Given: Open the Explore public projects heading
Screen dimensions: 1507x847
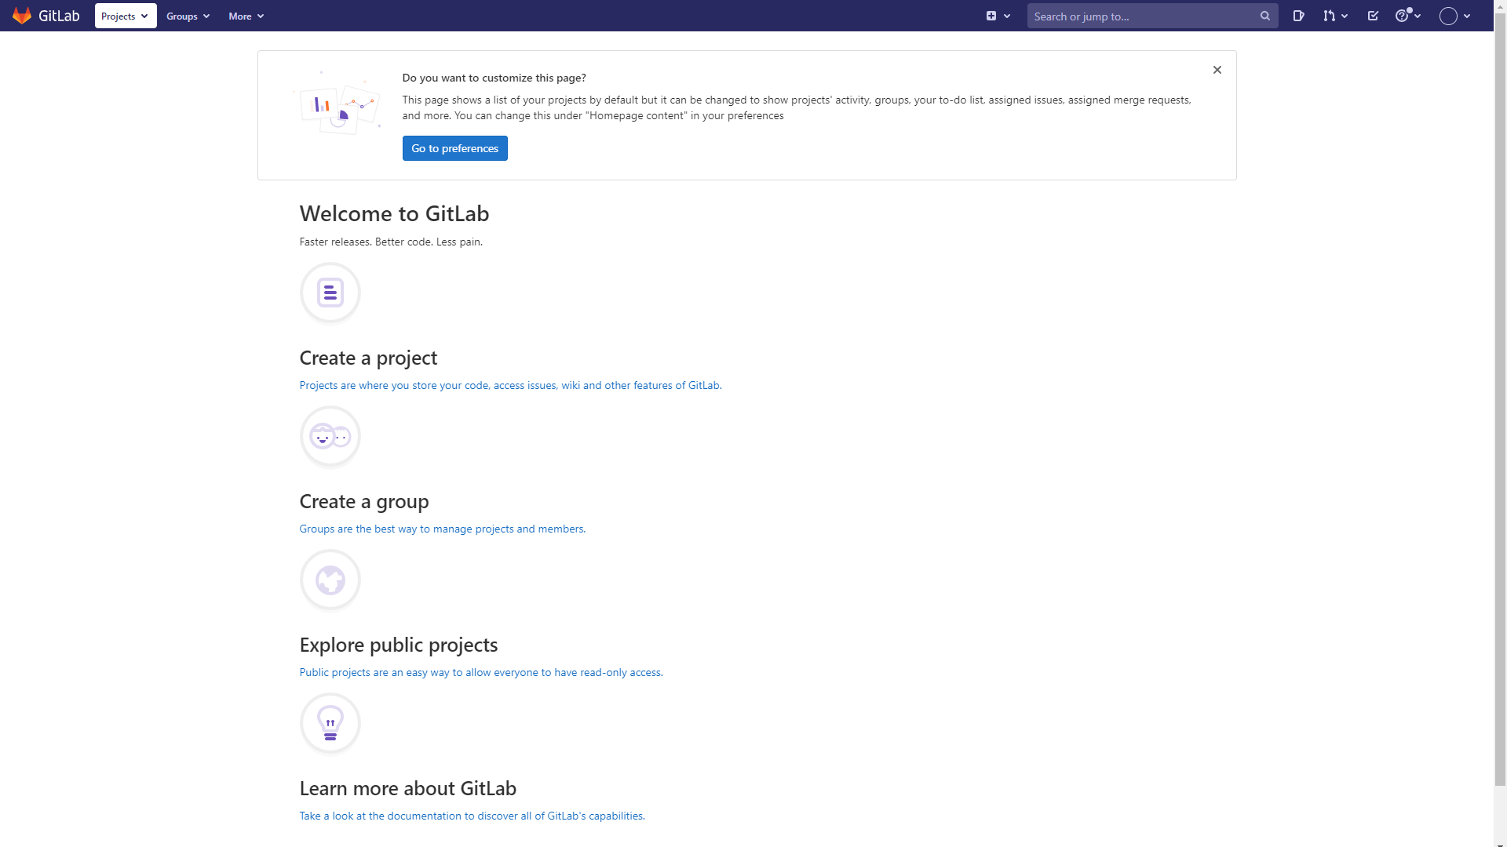Looking at the screenshot, I should [399, 645].
